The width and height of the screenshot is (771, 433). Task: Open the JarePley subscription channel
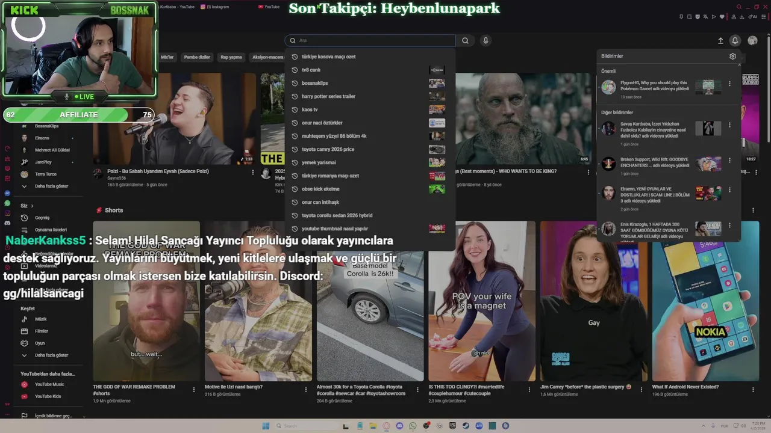click(43, 162)
